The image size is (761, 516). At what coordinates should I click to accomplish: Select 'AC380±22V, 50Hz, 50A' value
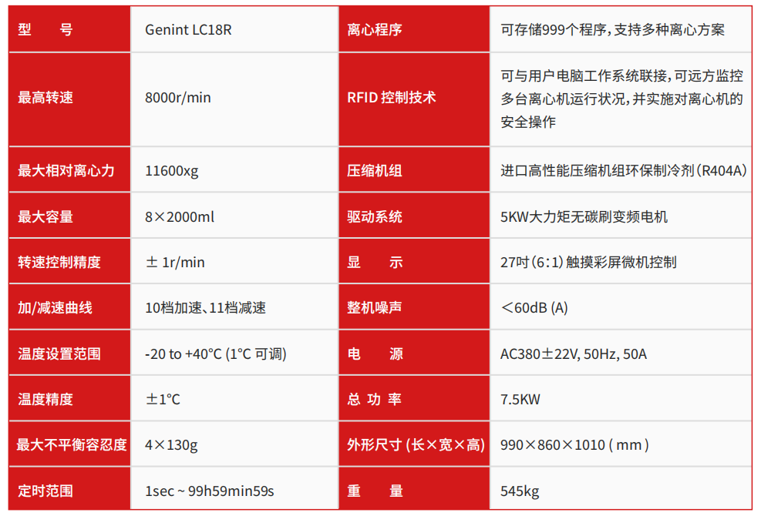pyautogui.click(x=574, y=353)
